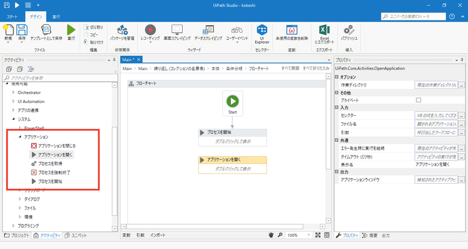468x249 pixels.
Task: Click 条件分岐 in the breadcrumb
Action: click(235, 68)
